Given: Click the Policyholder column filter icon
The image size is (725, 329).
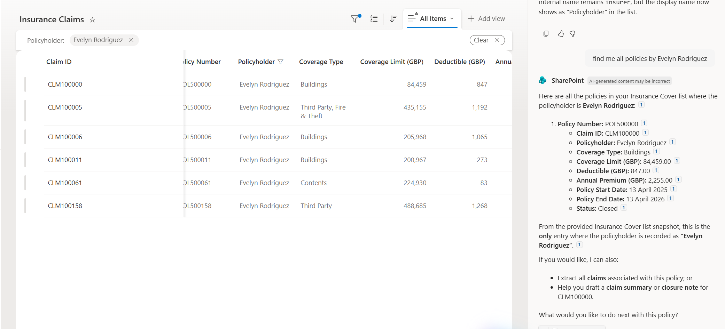Looking at the screenshot, I should (281, 62).
